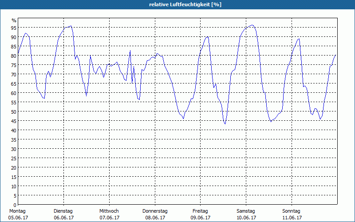This screenshot has width=355, height=222.
Task: Click the 'Mittwoch' day label
Action: click(109, 211)
